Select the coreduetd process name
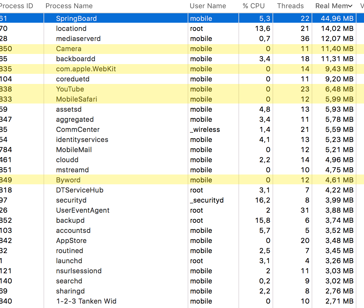Viewport: 364px width, 308px height. [73, 79]
